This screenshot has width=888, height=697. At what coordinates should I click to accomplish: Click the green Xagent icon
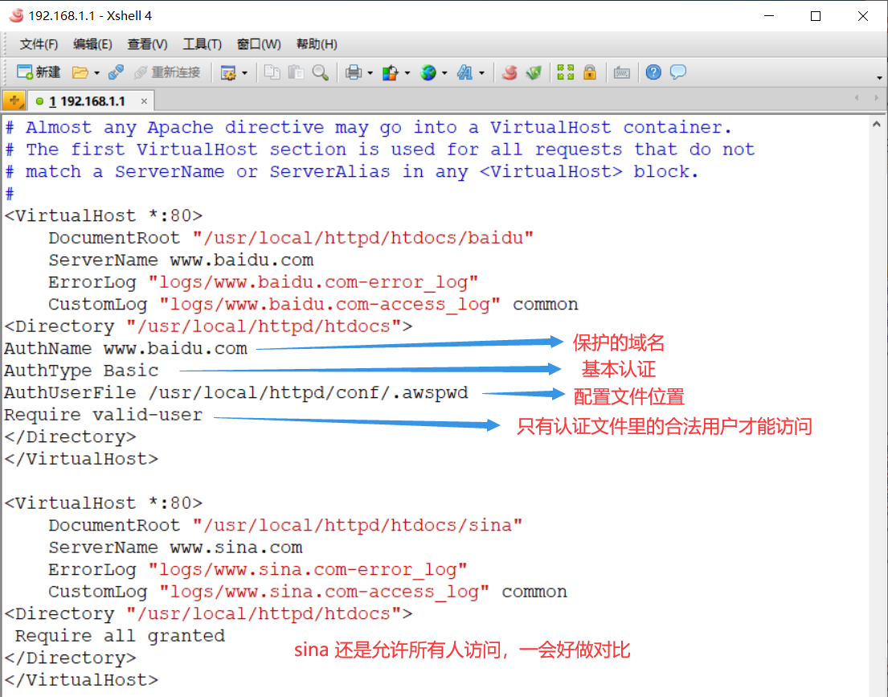(534, 72)
